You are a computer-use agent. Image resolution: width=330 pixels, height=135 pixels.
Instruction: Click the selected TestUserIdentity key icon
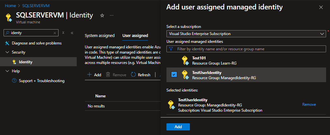pyautogui.click(x=171, y=104)
